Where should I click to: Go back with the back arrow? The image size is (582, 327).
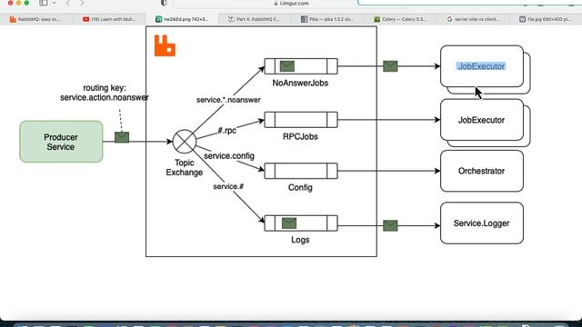pos(68,3)
